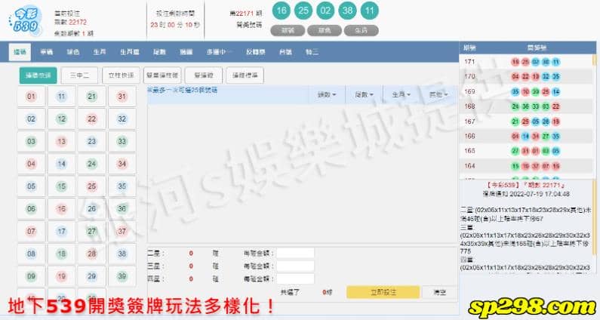600x320 pixels.
Task: Pick number 15 in the number grid
Action: 62,186
